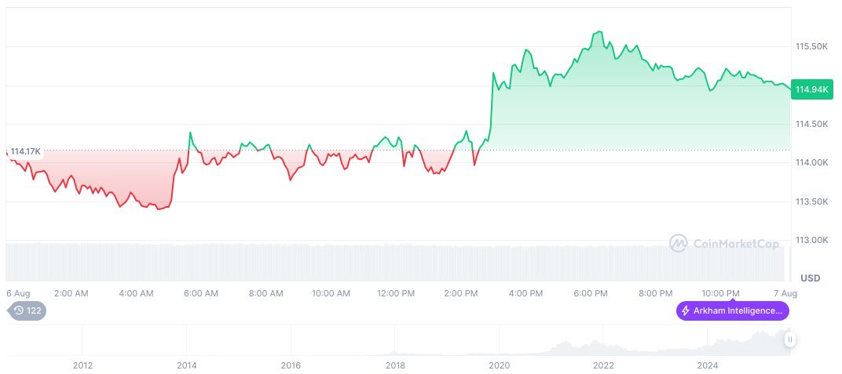Click the 115.50K price axis label

(811, 47)
